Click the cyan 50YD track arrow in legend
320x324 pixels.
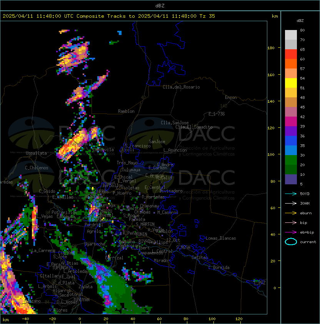(291, 194)
